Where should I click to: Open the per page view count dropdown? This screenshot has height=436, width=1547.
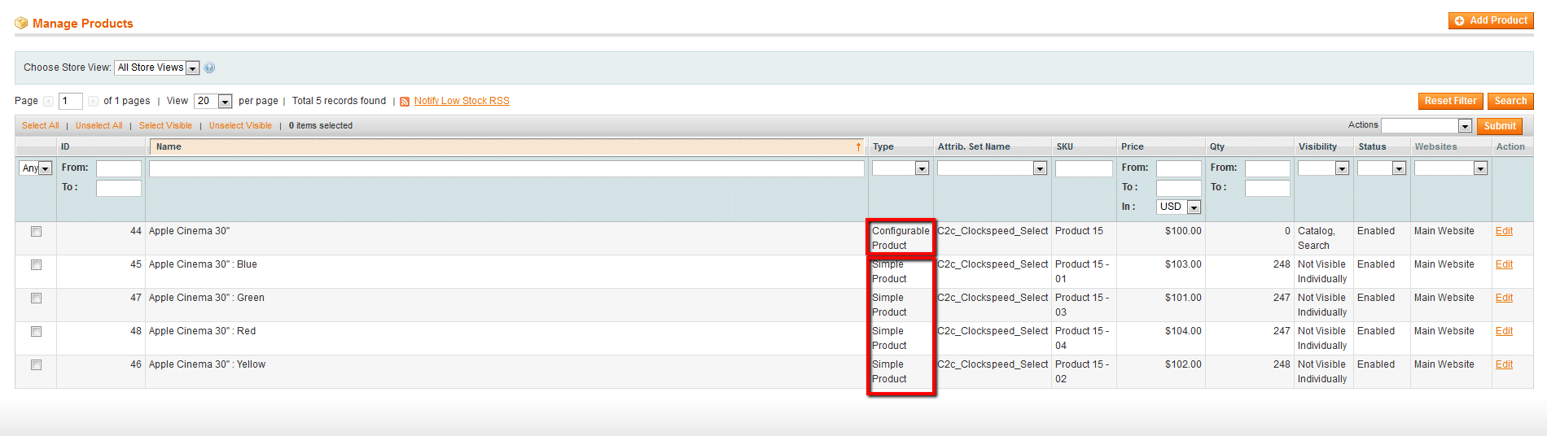pos(213,102)
